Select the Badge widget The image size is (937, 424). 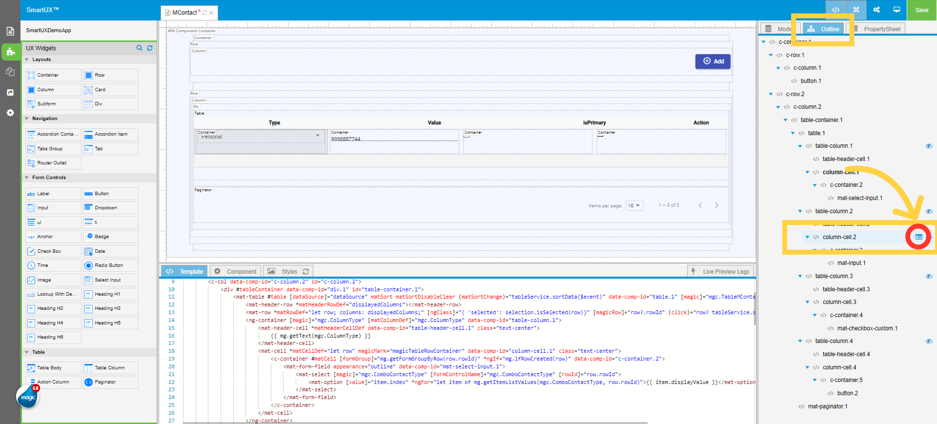coord(111,237)
